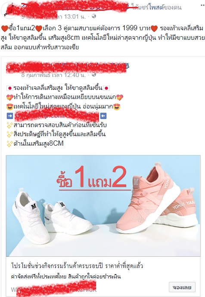Click the white sneakers in the ad image
The width and height of the screenshot is (205, 297).
(51, 216)
